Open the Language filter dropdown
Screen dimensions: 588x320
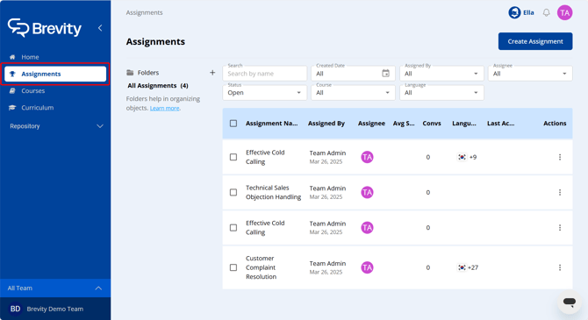coord(441,93)
